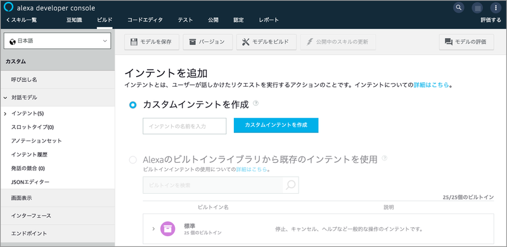Open the テスト tab

[x=185, y=20]
